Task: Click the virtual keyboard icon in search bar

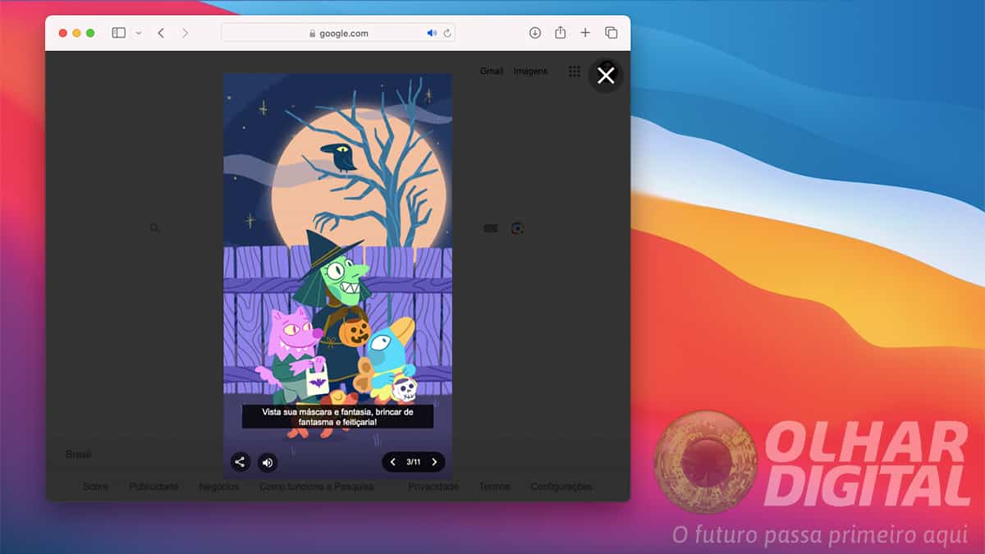Action: tap(490, 227)
